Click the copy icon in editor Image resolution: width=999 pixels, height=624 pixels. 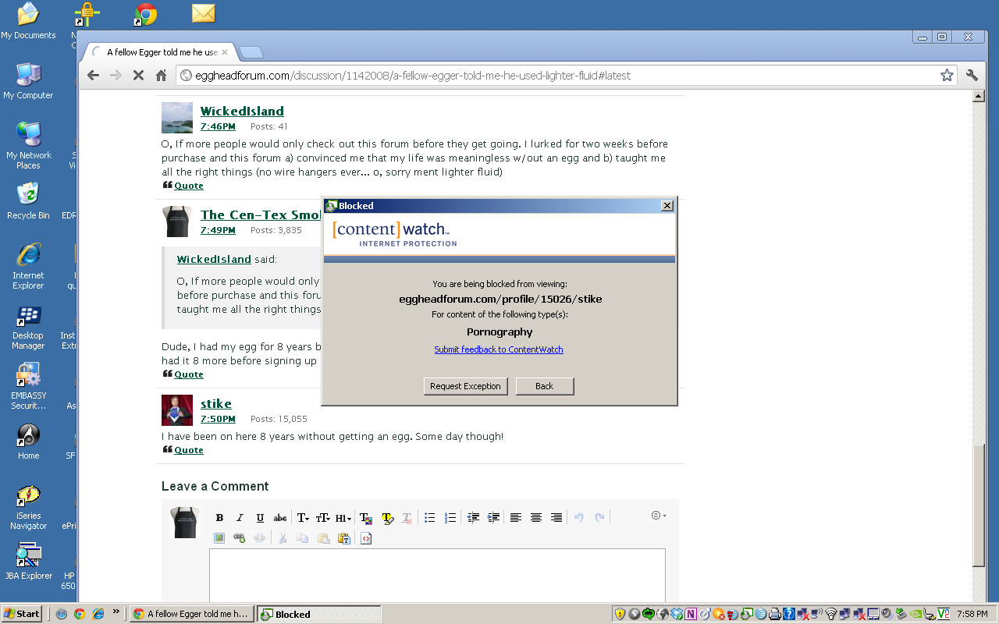click(303, 538)
